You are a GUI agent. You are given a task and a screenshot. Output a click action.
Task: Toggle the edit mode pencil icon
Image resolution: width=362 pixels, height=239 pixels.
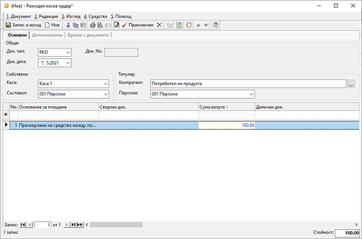[x=117, y=25]
